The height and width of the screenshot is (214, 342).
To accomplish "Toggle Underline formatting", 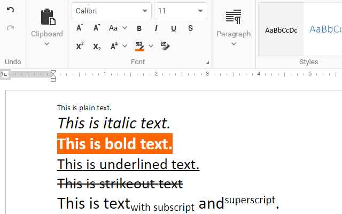I will click(174, 28).
